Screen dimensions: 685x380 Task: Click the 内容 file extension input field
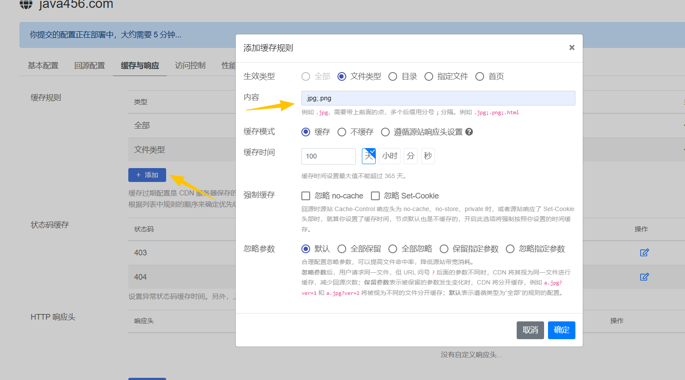coord(438,98)
